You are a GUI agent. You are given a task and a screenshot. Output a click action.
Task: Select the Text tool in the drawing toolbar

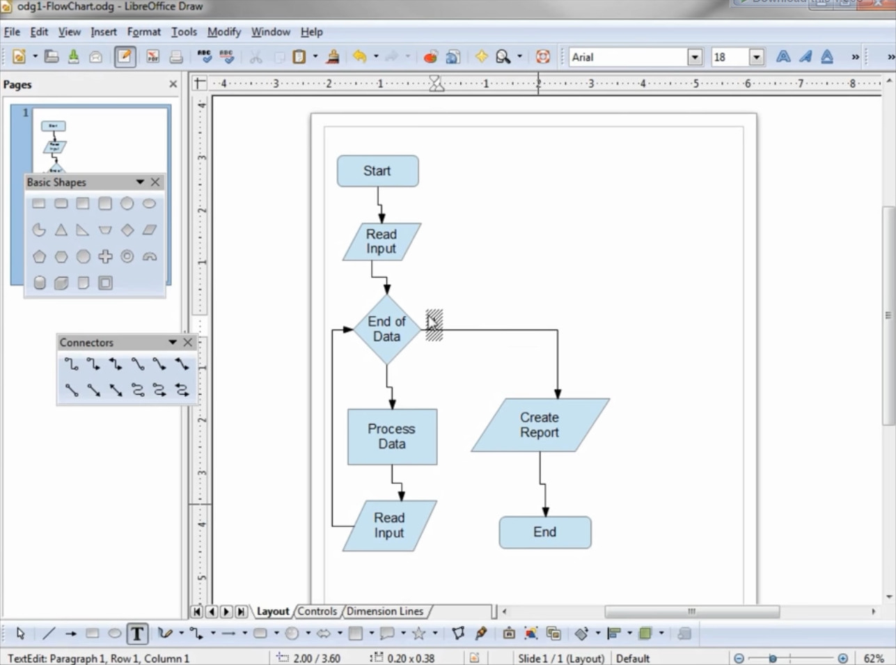[137, 634]
